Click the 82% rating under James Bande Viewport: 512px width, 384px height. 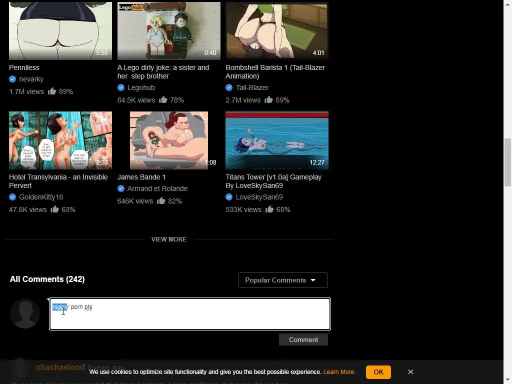tap(175, 201)
